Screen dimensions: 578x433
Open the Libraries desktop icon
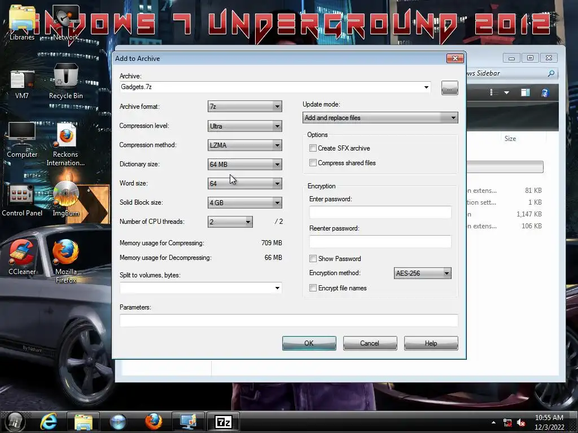click(x=22, y=22)
